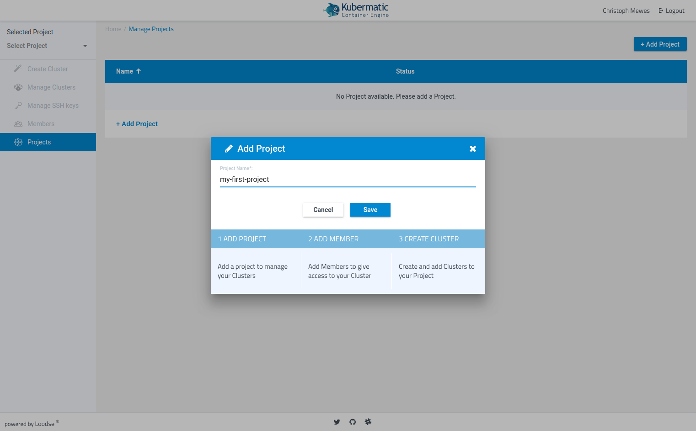Click 'Add a project to manage your Clusters' text
696x431 pixels.
point(252,271)
